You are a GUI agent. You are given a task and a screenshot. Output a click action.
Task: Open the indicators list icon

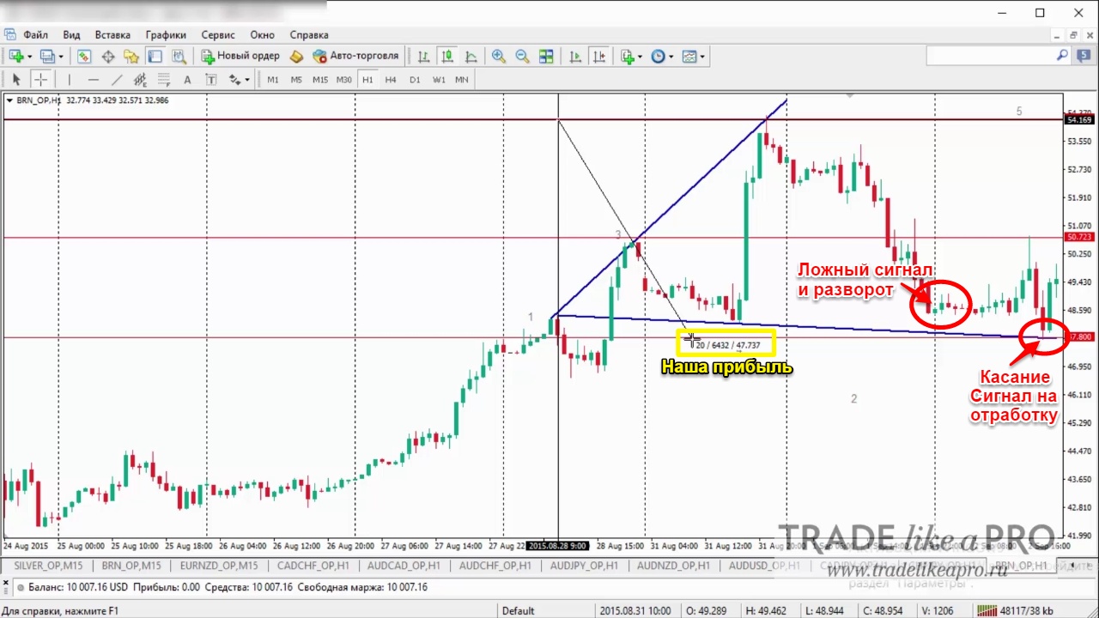pyautogui.click(x=627, y=57)
